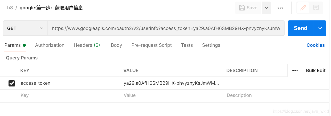The image size is (331, 116).
Task: Open the Headers (6) tab
Action: point(87,45)
